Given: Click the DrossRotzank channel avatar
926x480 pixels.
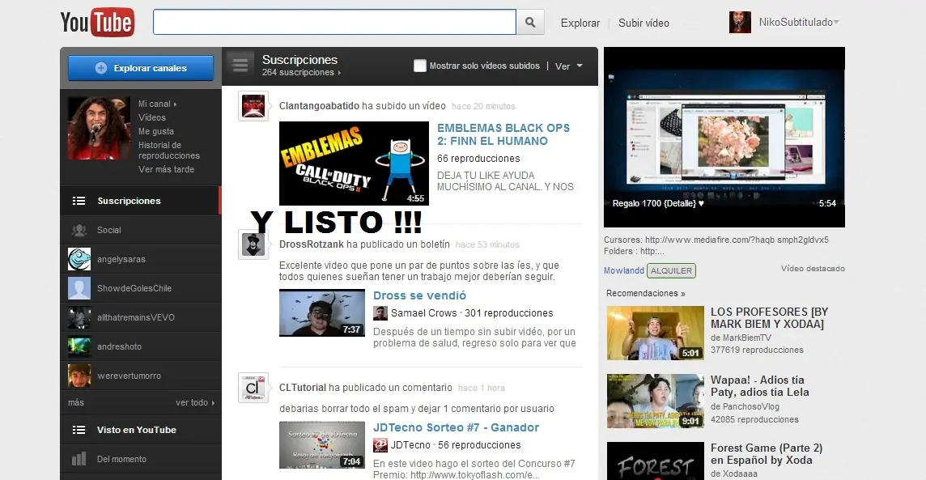Looking at the screenshot, I should (253, 244).
